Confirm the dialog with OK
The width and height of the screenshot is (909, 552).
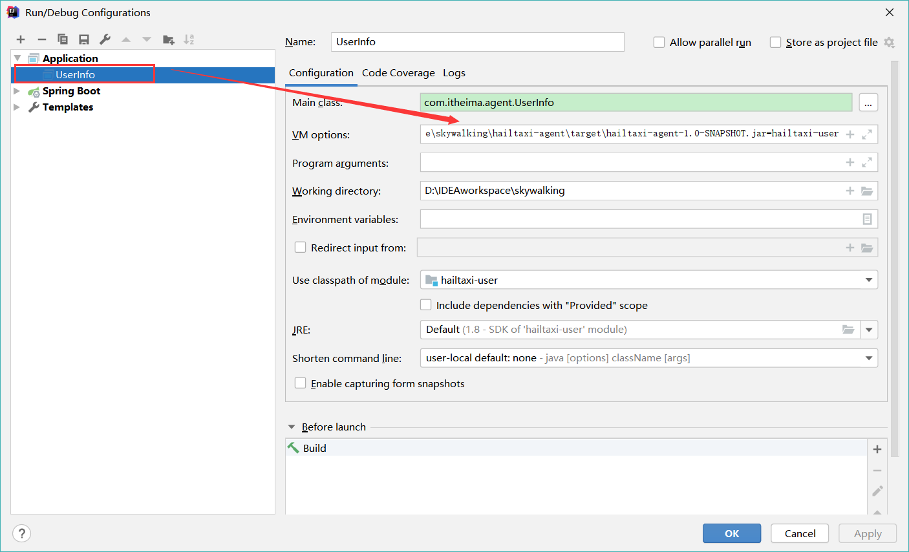click(x=732, y=533)
